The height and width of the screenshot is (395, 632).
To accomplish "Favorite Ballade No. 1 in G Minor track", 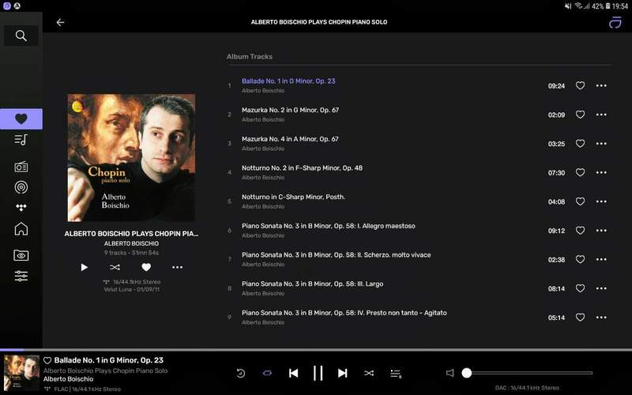I will (x=580, y=85).
